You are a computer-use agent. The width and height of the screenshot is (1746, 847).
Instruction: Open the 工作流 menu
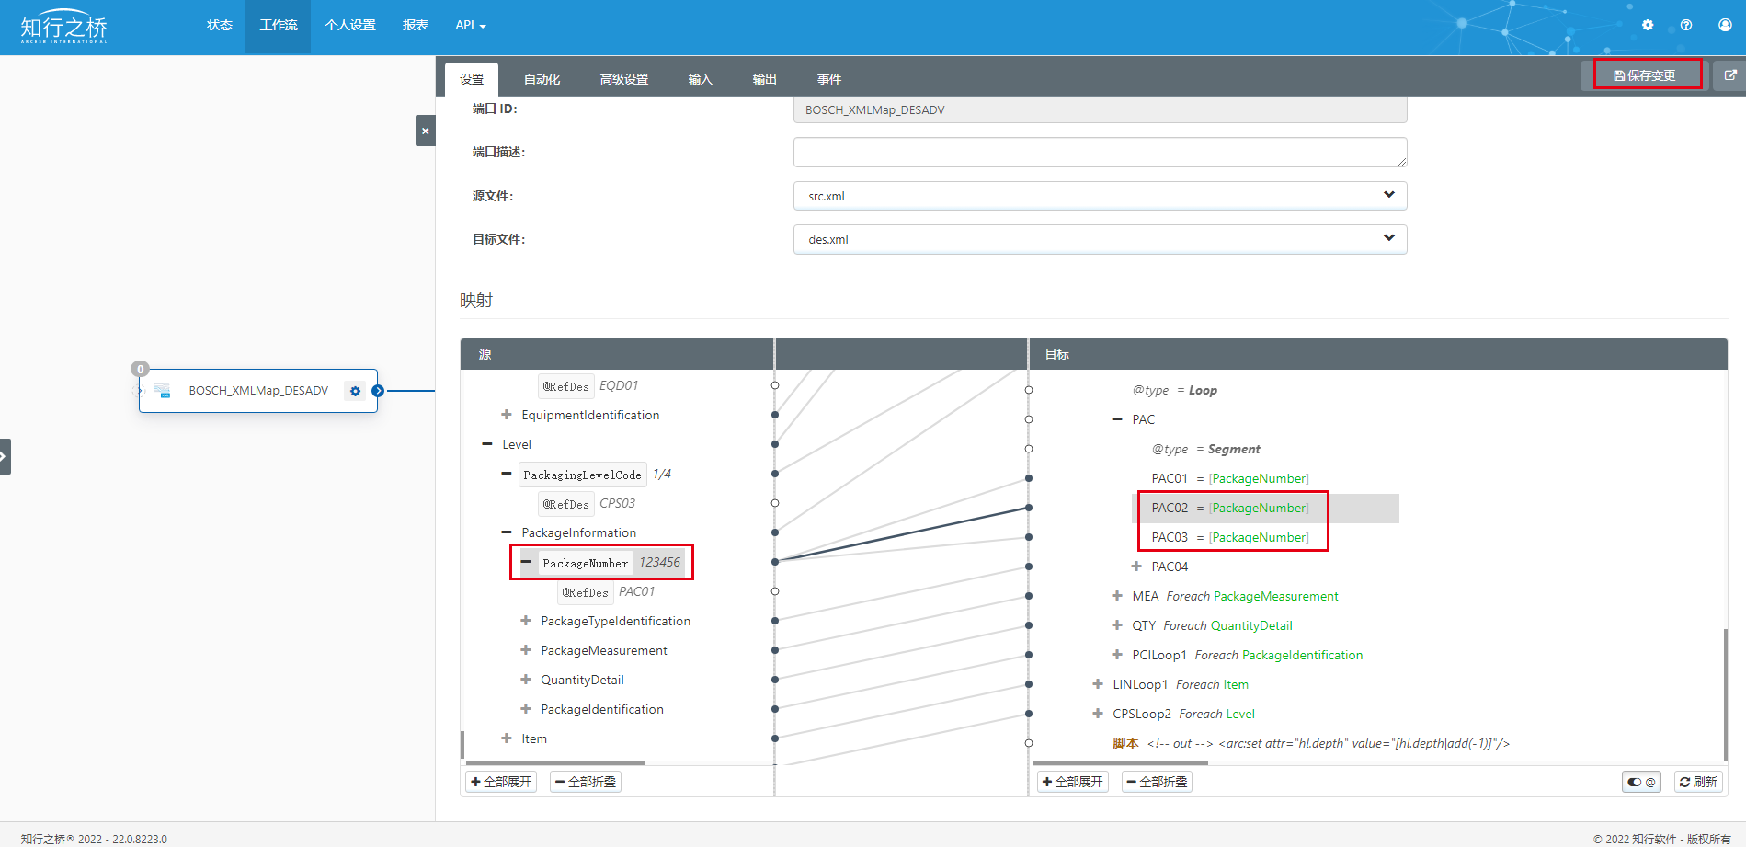(278, 26)
